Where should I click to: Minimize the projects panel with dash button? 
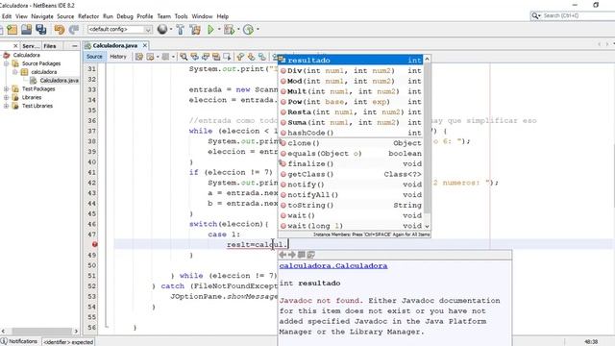tap(75, 46)
